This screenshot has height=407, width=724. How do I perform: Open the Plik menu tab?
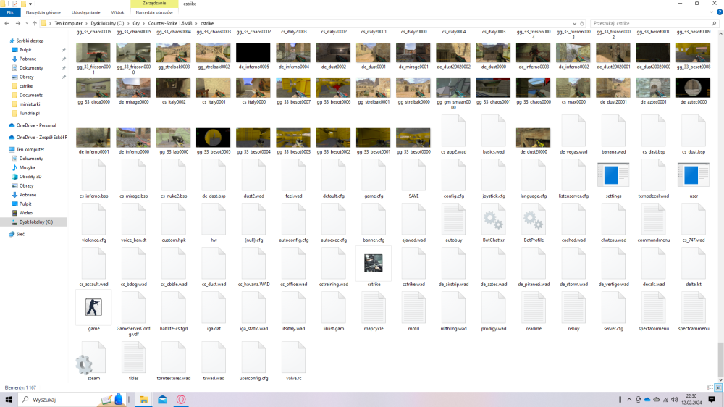coord(10,12)
